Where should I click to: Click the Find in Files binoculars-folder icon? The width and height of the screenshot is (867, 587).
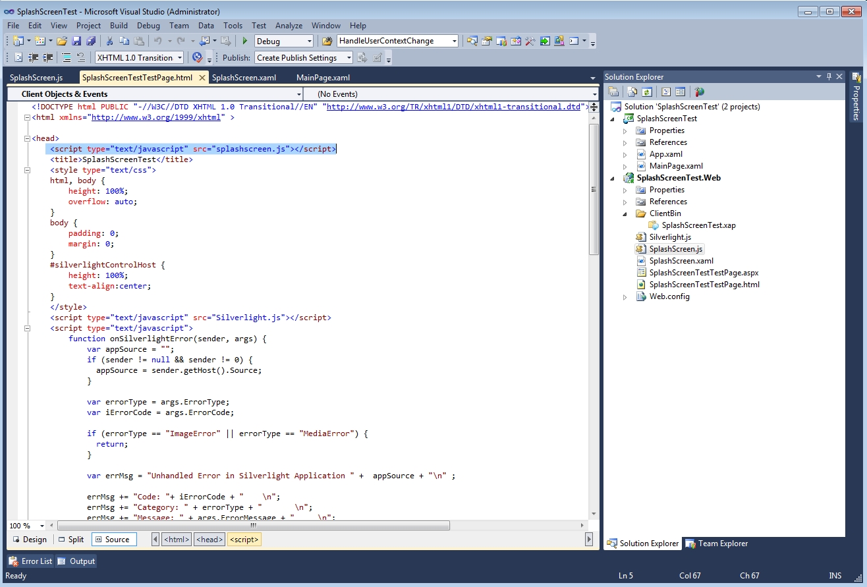click(x=327, y=41)
